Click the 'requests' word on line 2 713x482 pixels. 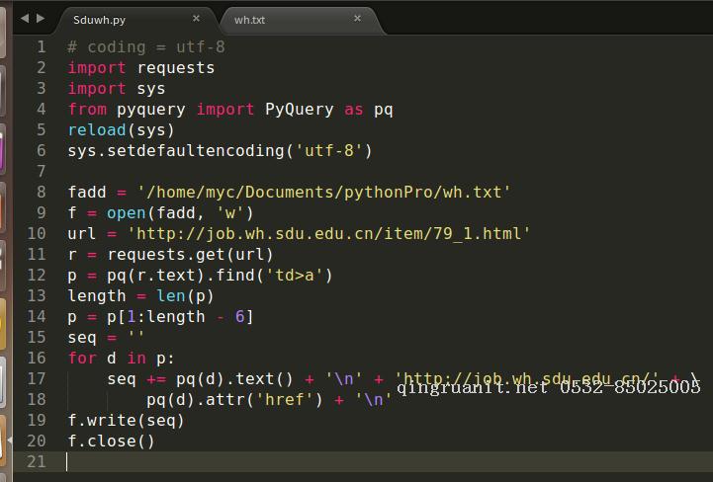175,68
